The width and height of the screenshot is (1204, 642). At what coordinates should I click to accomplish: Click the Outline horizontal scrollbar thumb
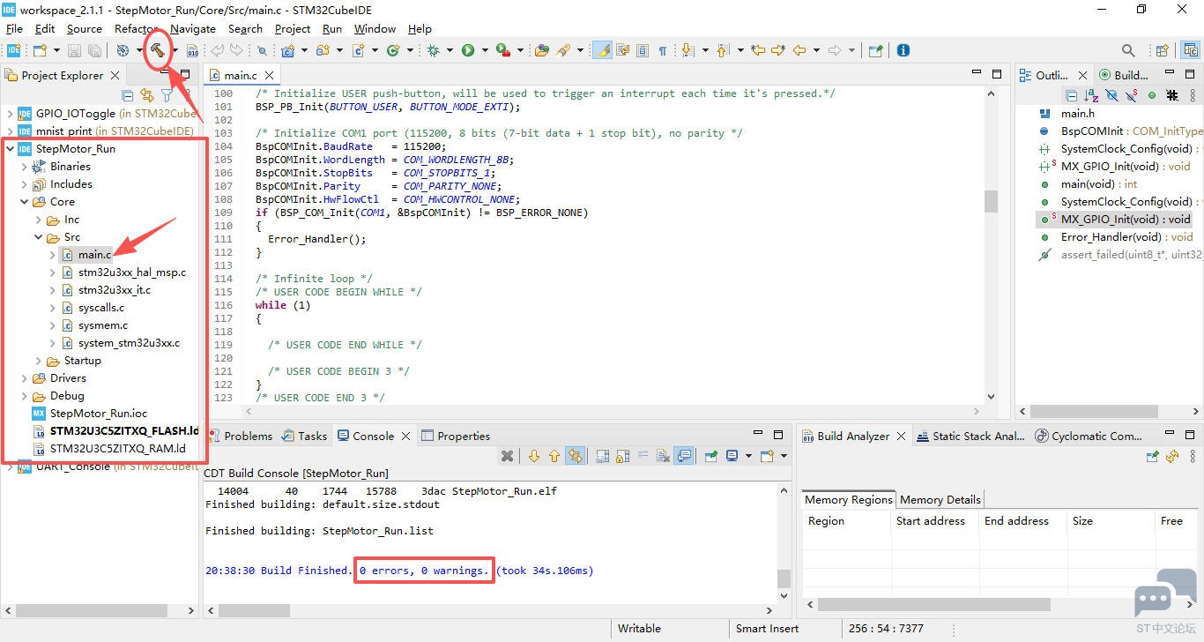[1094, 411]
